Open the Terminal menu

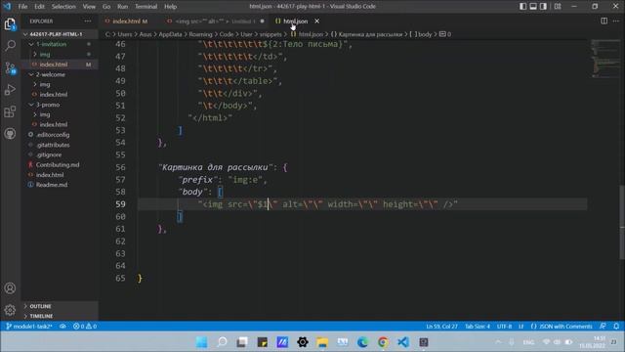(x=146, y=7)
